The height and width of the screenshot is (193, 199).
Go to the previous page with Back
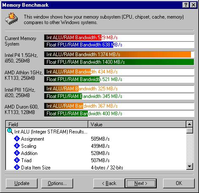tap(109, 183)
